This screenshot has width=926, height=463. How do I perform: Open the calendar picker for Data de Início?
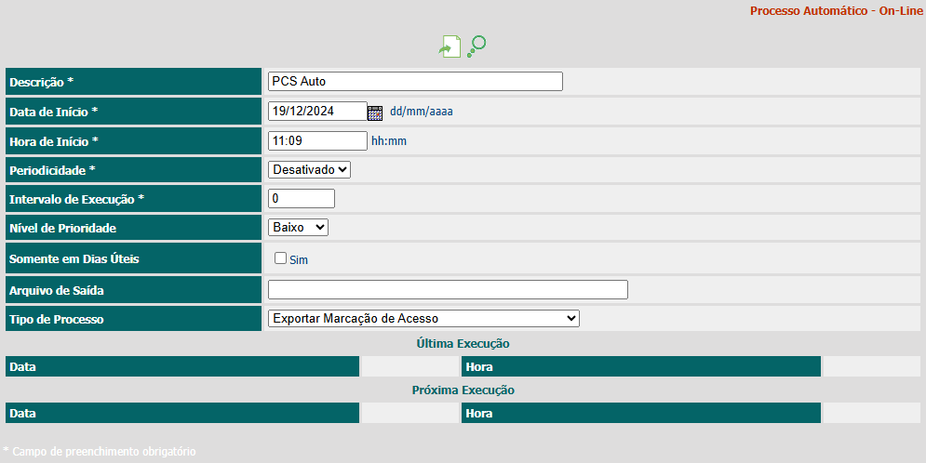[375, 112]
